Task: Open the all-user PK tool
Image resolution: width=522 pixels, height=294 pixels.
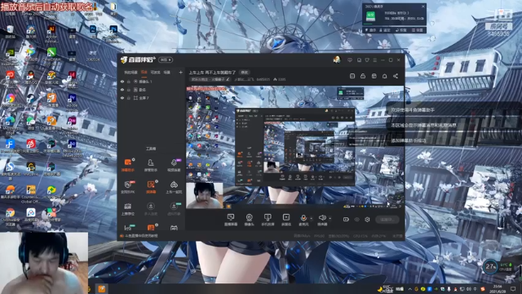Action: click(128, 187)
